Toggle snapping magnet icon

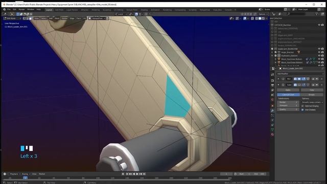click(x=136, y=14)
